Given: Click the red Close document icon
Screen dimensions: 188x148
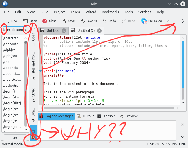Looking at the screenshot, I should (45, 21).
